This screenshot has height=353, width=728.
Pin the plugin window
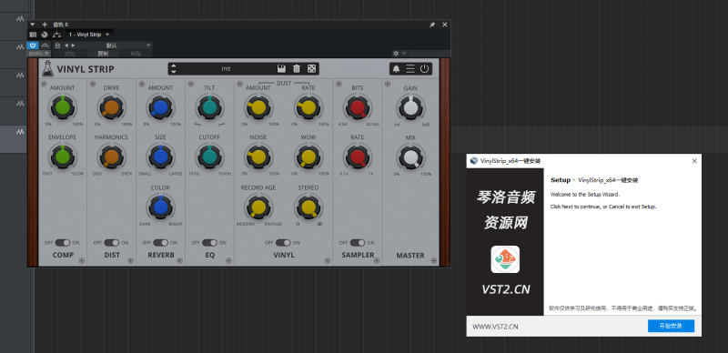click(x=432, y=25)
